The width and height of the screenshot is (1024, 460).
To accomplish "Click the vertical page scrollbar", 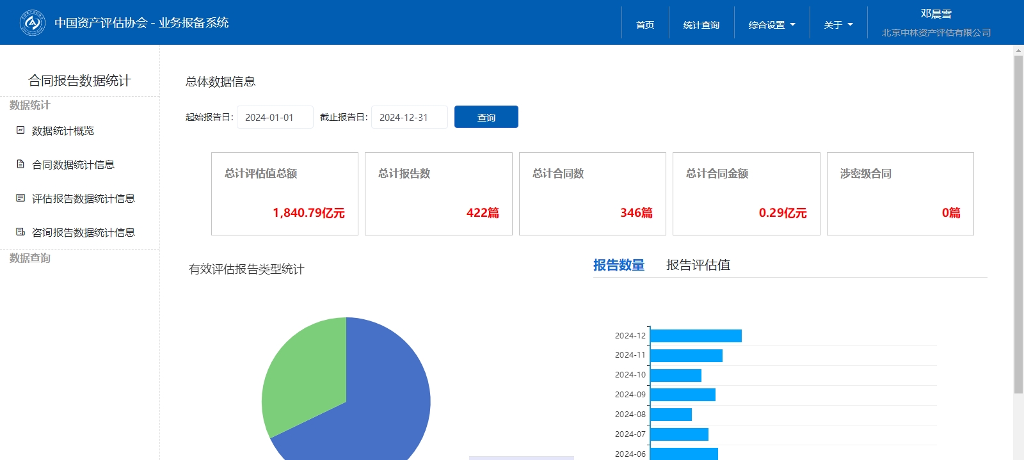I will click(1018, 224).
